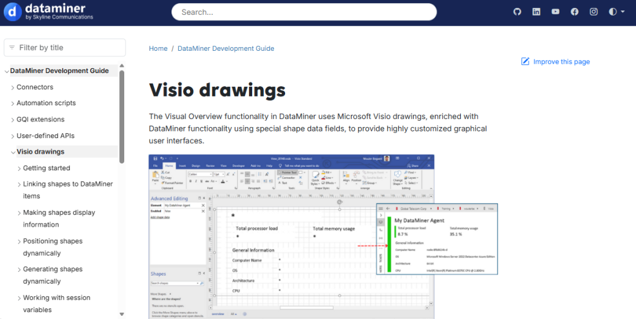Go to Home breadcrumb link
The image size is (636, 319).
158,48
